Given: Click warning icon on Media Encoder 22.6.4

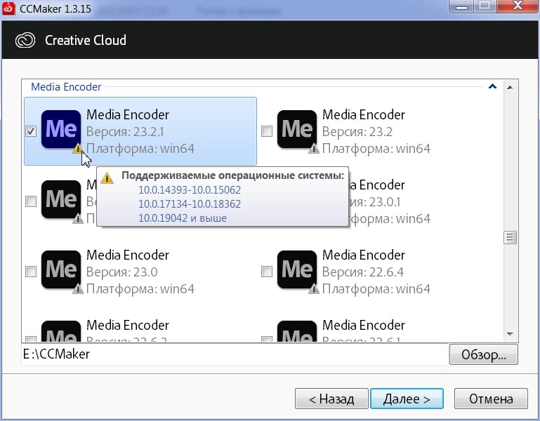Looking at the screenshot, I should tap(314, 288).
